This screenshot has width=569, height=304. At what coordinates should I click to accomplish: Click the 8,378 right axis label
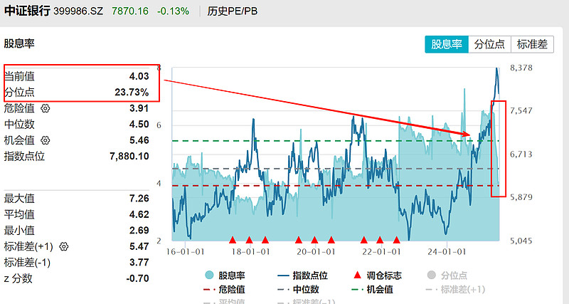coord(521,68)
